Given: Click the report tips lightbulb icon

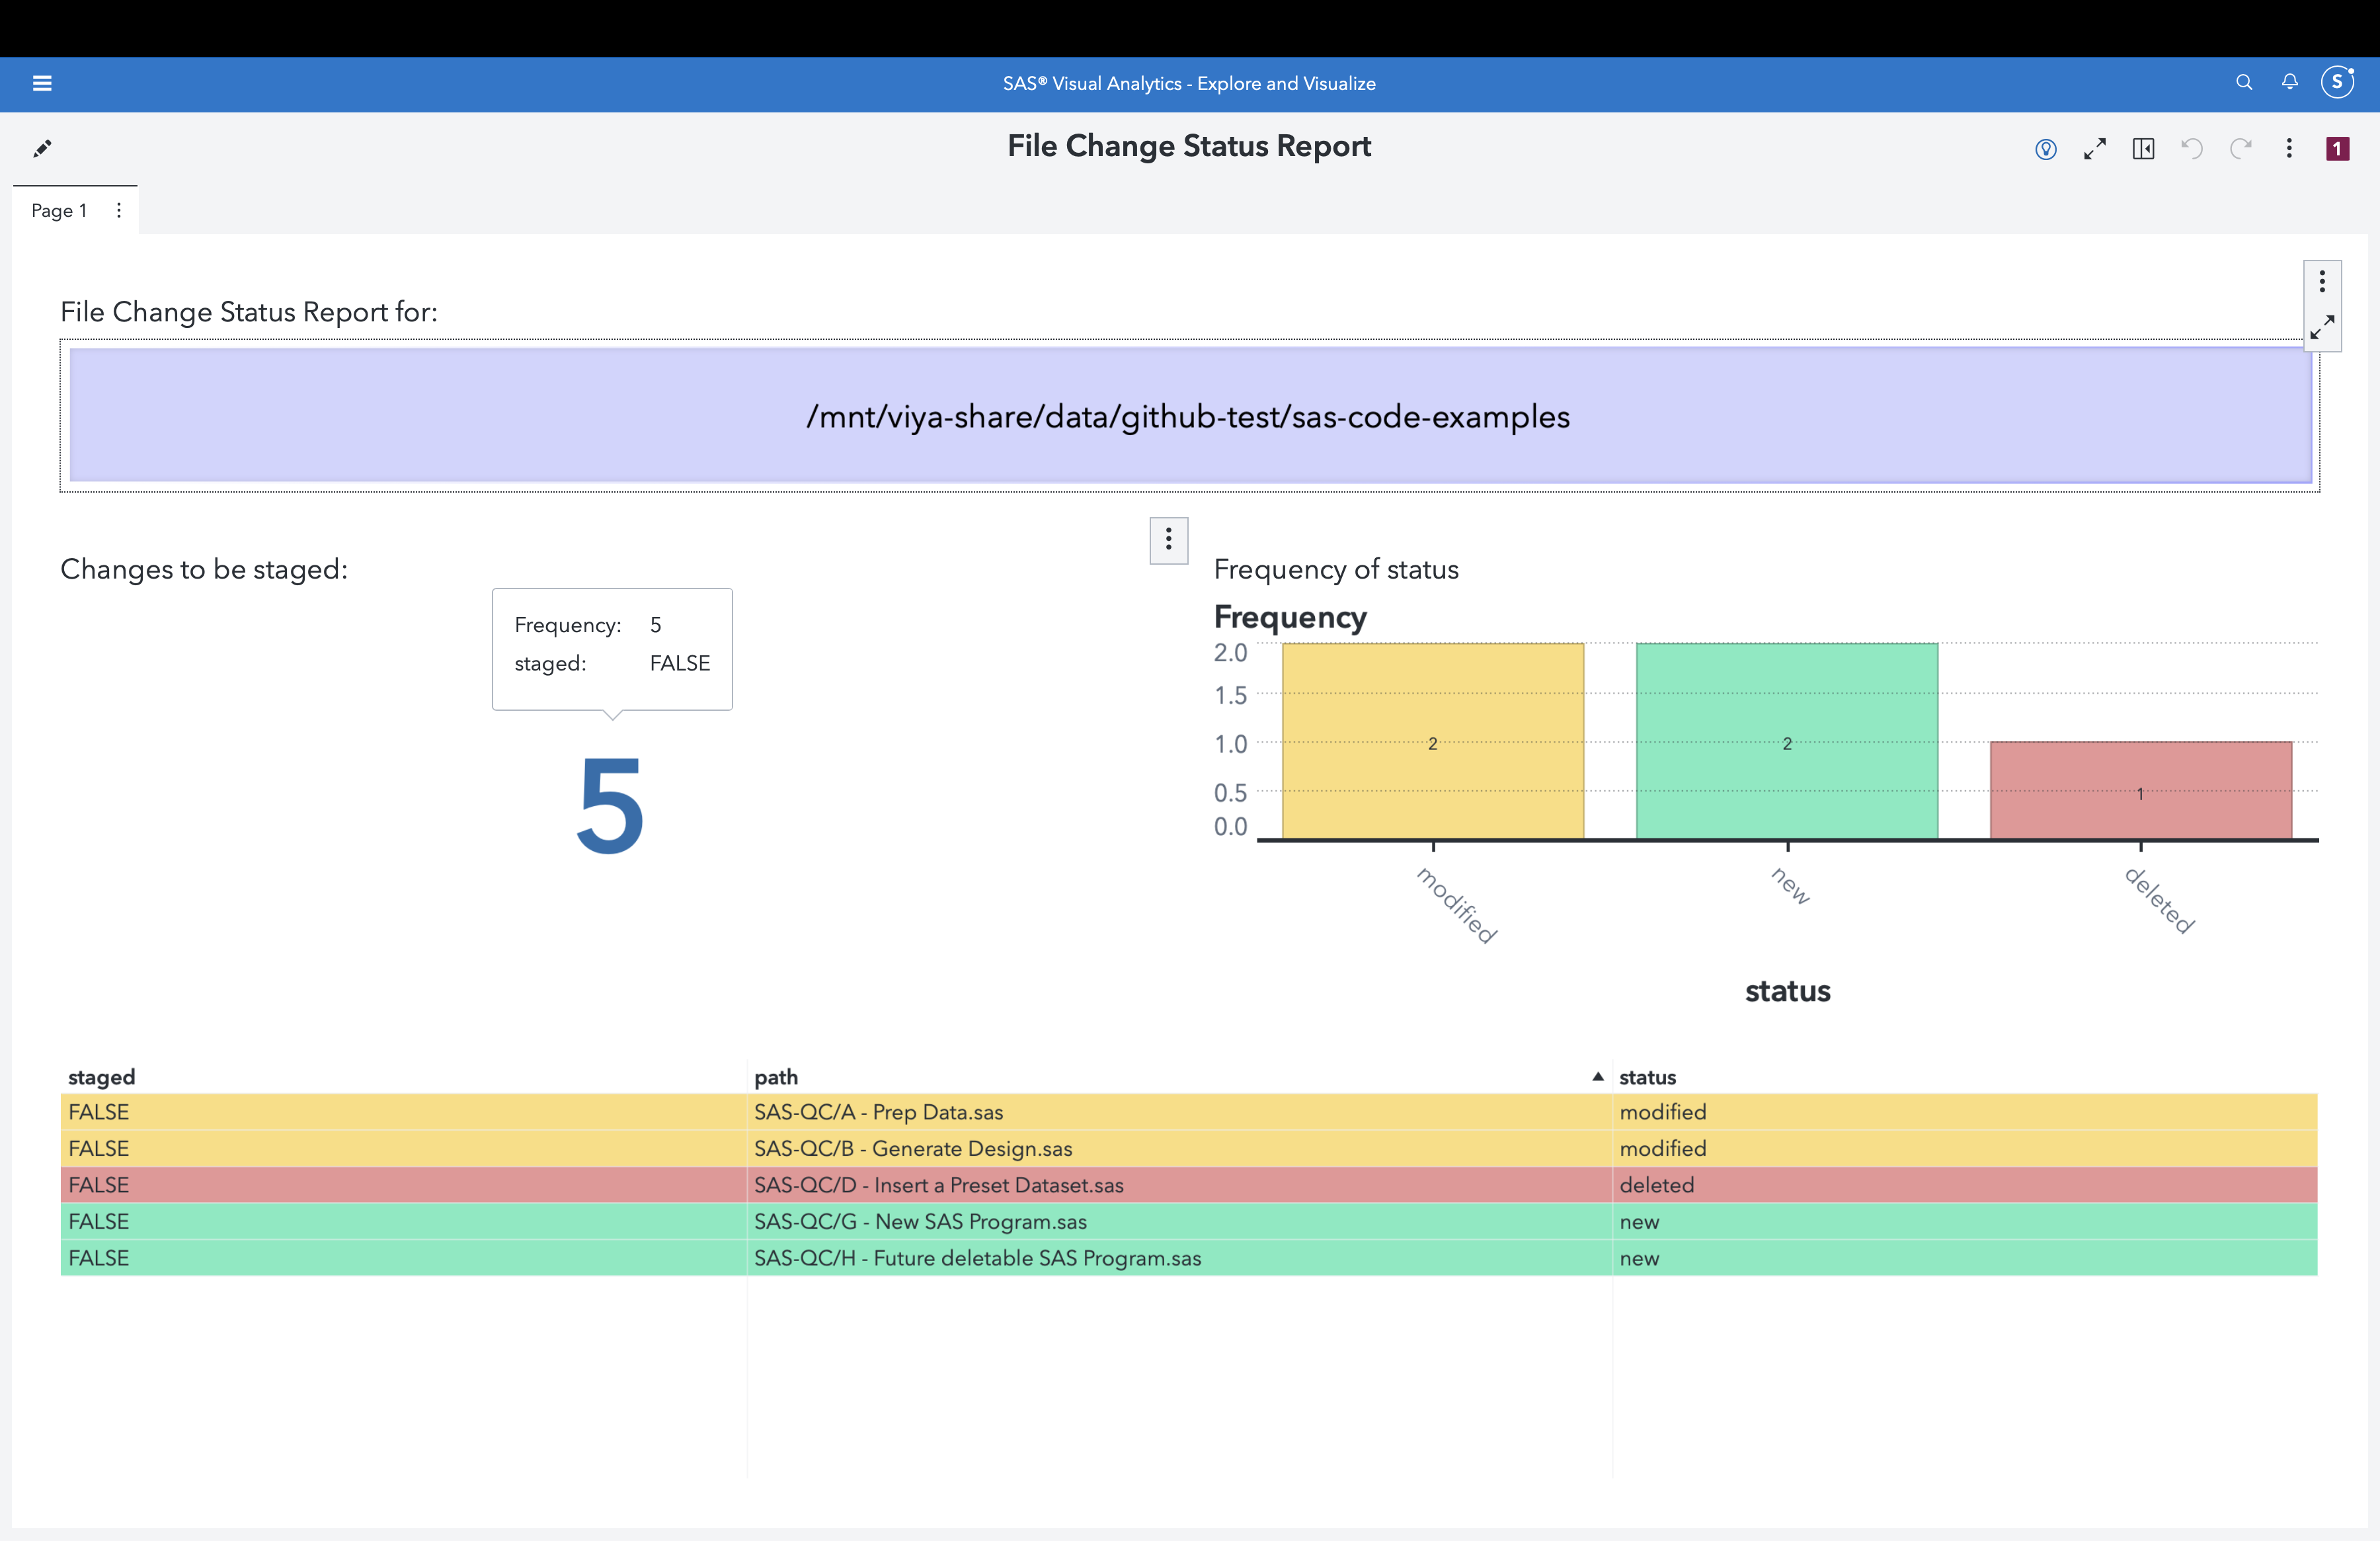Looking at the screenshot, I should [x=2045, y=148].
